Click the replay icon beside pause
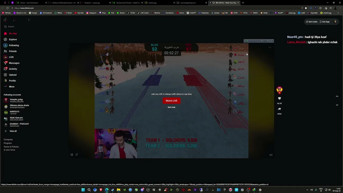343x193 pixels. point(77,155)
